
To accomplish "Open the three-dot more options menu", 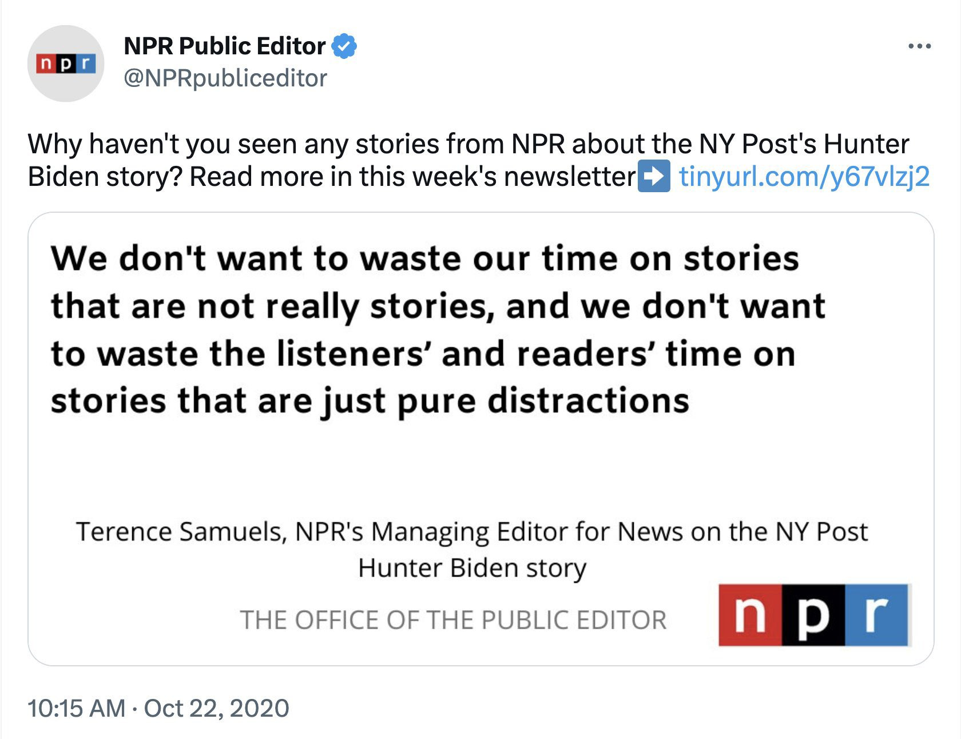I will (919, 46).
